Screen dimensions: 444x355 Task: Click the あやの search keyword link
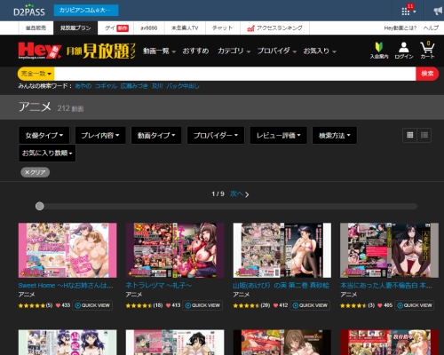[x=83, y=86]
